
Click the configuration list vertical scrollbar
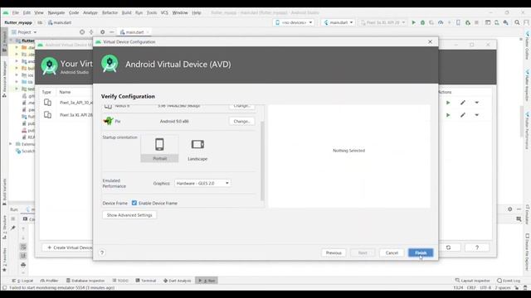262,161
